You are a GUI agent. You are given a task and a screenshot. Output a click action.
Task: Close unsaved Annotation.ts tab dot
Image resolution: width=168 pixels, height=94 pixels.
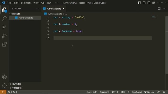click(64, 9)
